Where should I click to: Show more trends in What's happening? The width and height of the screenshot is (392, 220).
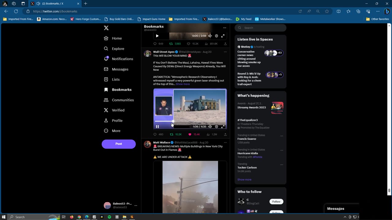pos(244,180)
